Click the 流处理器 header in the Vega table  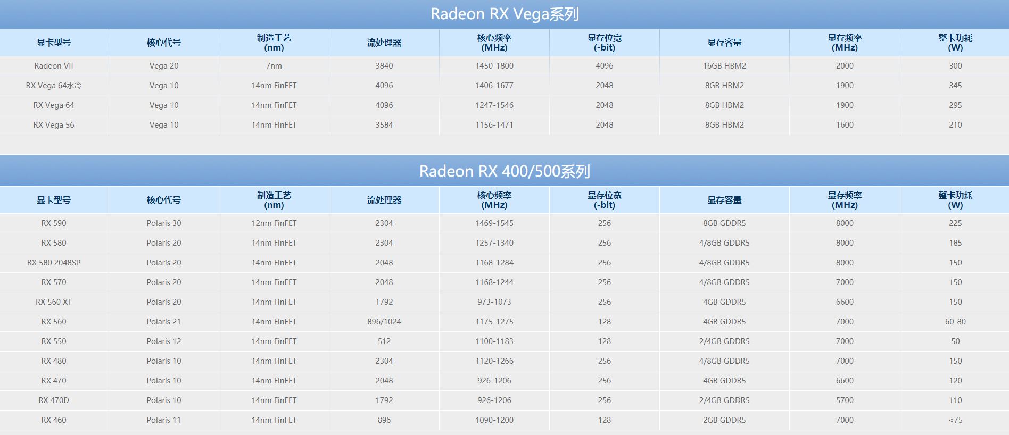click(384, 43)
